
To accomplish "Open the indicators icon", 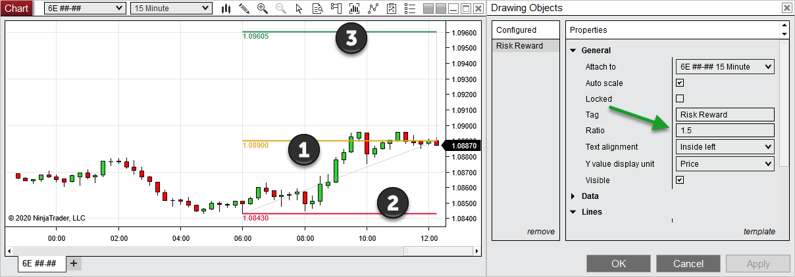I will click(x=355, y=9).
